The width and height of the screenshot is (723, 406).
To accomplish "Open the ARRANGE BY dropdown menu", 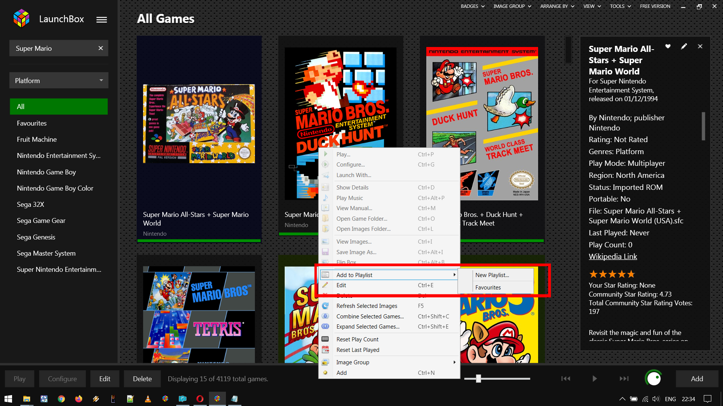I will pos(557,6).
